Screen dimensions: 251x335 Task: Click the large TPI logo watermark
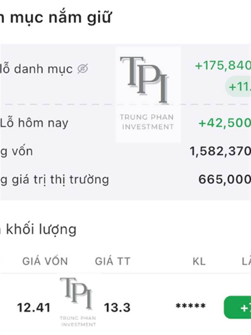(x=148, y=94)
